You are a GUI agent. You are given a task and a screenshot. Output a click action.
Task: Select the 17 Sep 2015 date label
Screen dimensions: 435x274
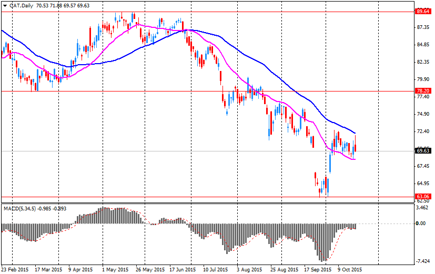click(318, 270)
